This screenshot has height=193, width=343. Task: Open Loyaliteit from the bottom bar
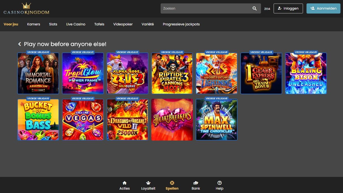coord(148,186)
